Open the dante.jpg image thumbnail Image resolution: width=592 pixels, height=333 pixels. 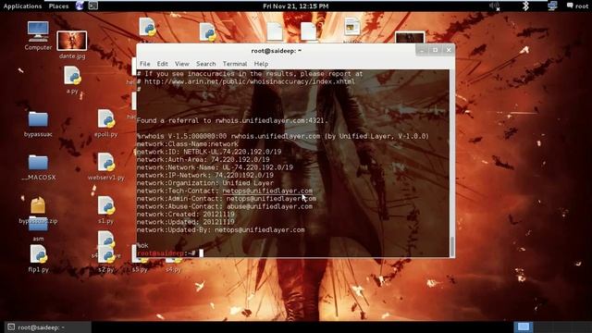click(72, 44)
